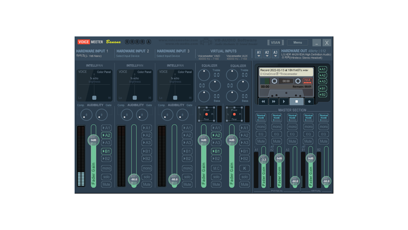
Task: Click the right cassette reel gear icon
Action: (298, 81)
